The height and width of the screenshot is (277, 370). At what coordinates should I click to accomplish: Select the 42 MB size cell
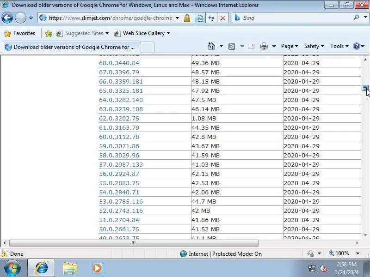[x=237, y=211]
